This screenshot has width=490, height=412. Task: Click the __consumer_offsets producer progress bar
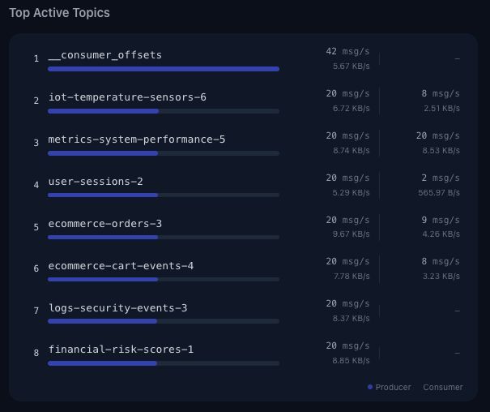(164, 69)
